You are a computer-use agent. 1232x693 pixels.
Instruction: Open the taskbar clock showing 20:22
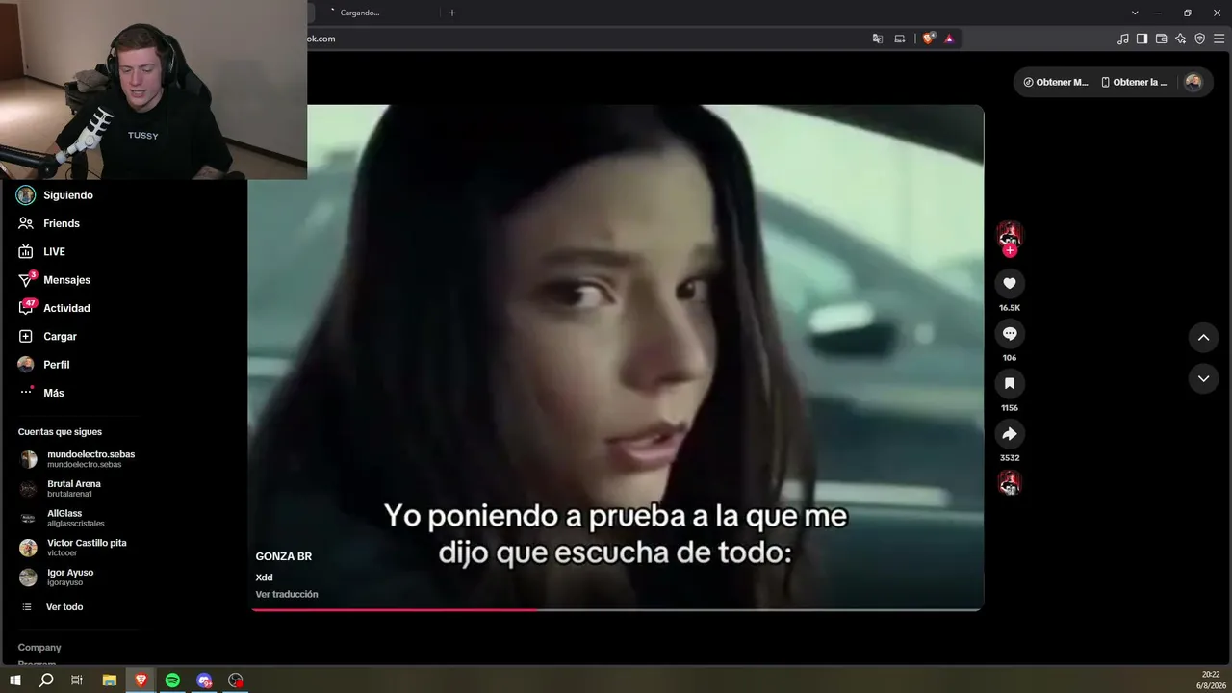coord(1211,680)
